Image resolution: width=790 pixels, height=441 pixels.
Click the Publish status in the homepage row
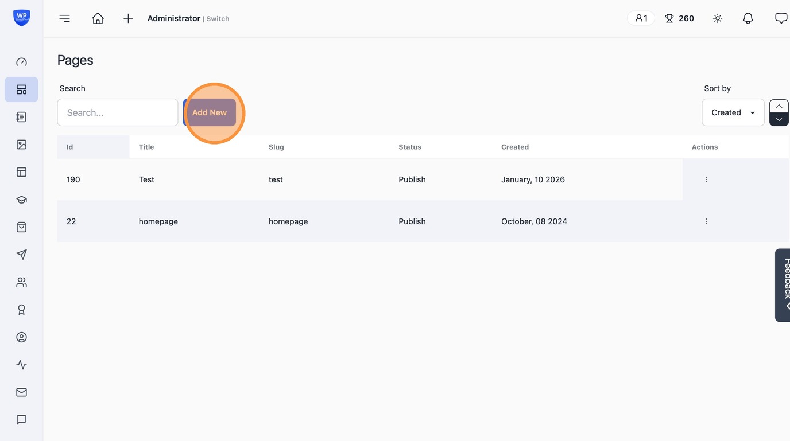point(412,221)
